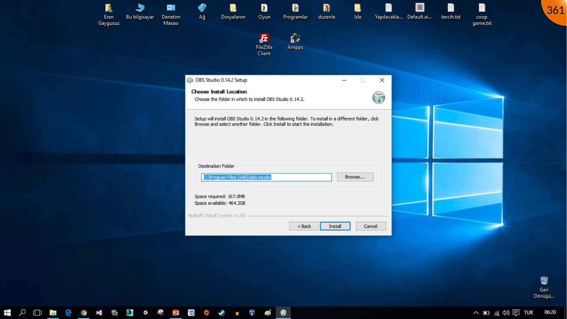This screenshot has width=567, height=319.
Task: Launch Microsoft Edge from the taskbar
Action: pyautogui.click(x=68, y=313)
